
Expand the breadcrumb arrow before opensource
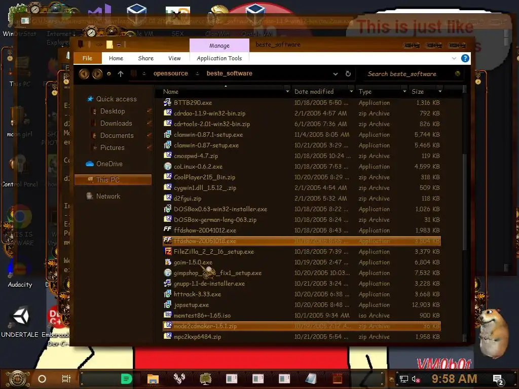tap(144, 74)
